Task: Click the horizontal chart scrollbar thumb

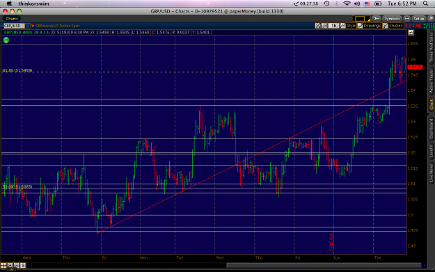Action: coord(324,266)
